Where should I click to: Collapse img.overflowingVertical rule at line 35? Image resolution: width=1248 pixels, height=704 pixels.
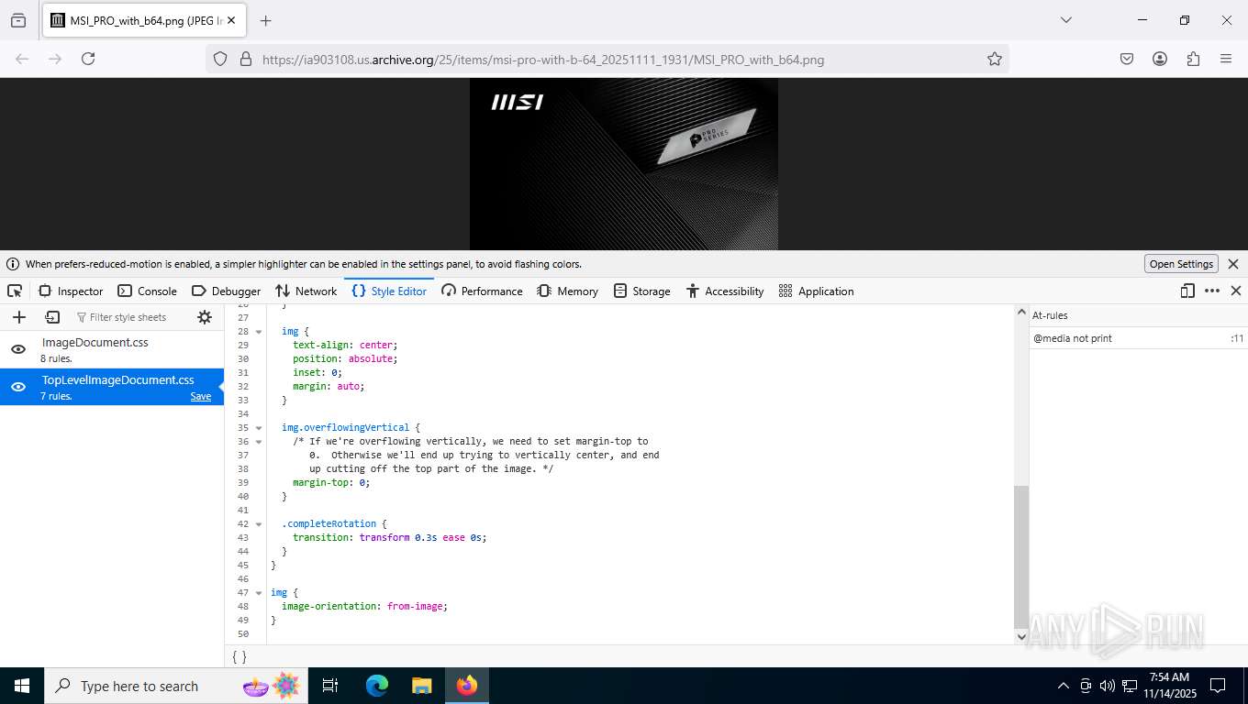point(259,427)
